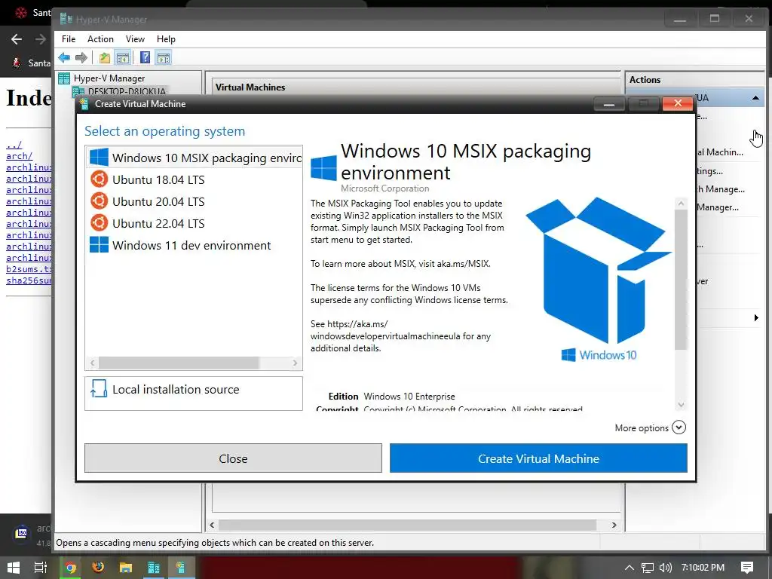772x579 pixels.
Task: Minimize the Create Virtual Machine dialog
Action: (x=609, y=104)
